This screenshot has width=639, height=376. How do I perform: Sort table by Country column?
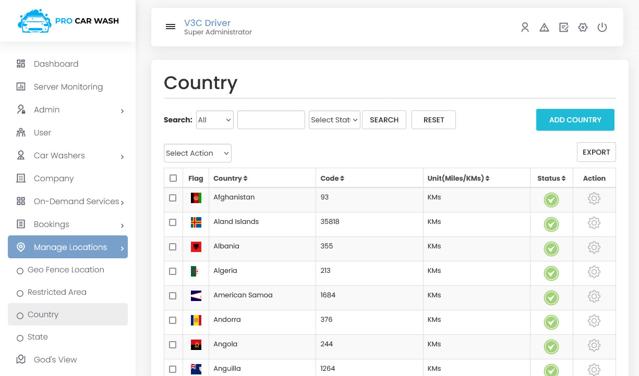pos(231,178)
